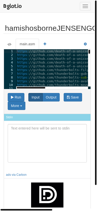Screen dimensions: 97x211
Task: Save the snippet
Action: tap(73, 97)
